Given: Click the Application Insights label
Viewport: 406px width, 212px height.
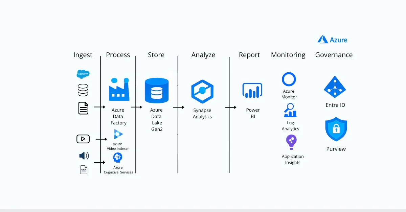Looking at the screenshot, I should [x=293, y=160].
